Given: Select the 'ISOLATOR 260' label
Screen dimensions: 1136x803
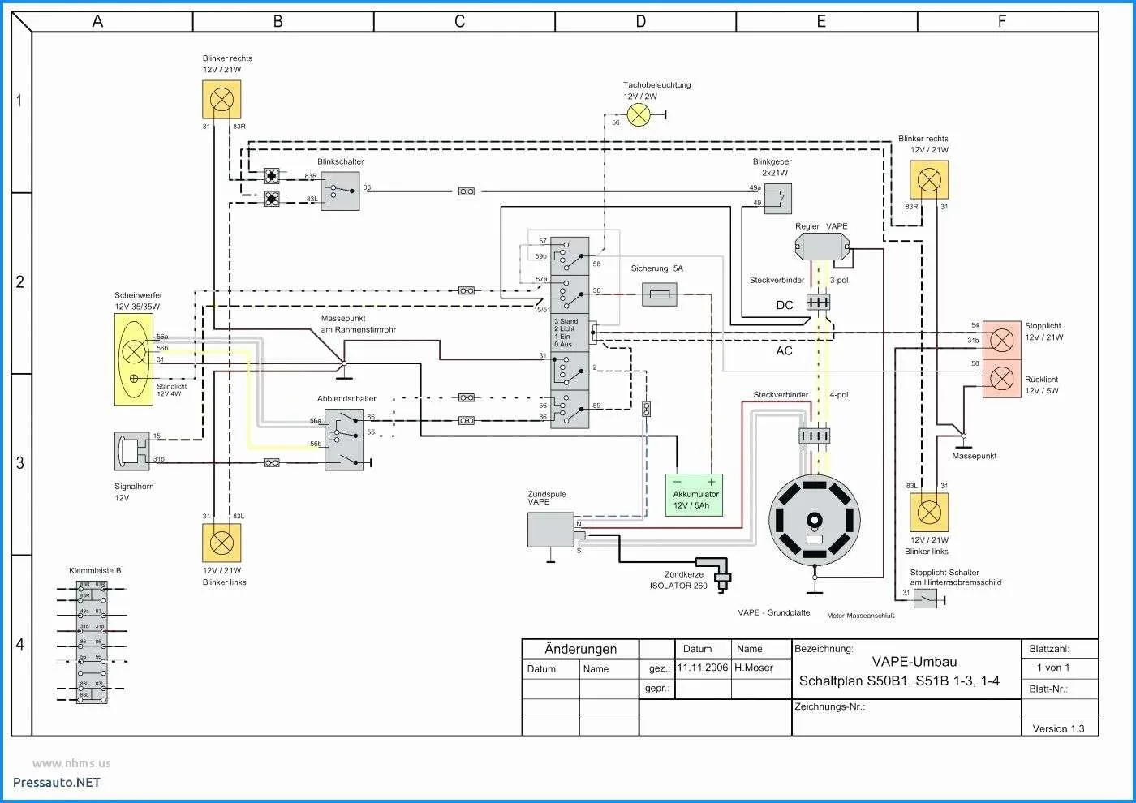Looking at the screenshot, I should pyautogui.click(x=678, y=586).
